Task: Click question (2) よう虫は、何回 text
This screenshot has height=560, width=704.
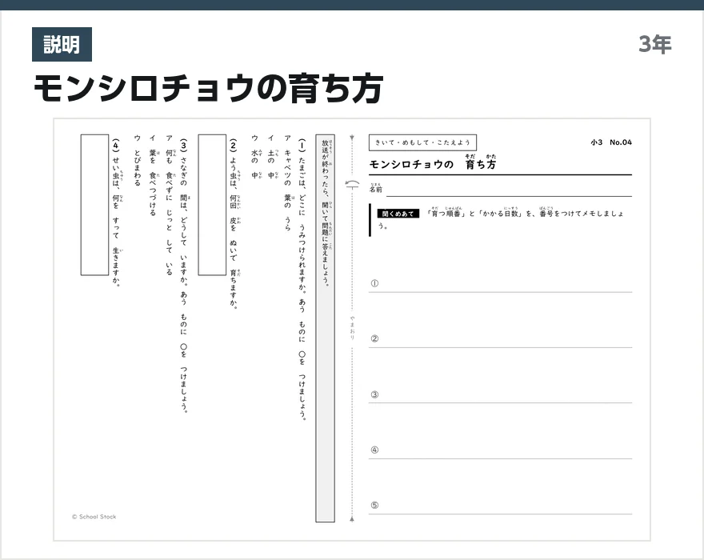Action: (234, 224)
